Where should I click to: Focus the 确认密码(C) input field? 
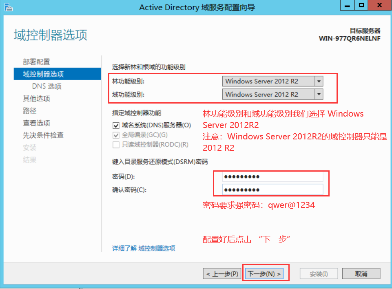[272, 190]
